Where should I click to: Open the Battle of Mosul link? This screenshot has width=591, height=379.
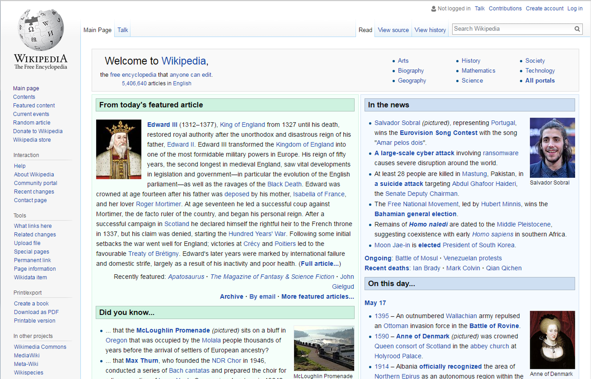pyautogui.click(x=416, y=258)
